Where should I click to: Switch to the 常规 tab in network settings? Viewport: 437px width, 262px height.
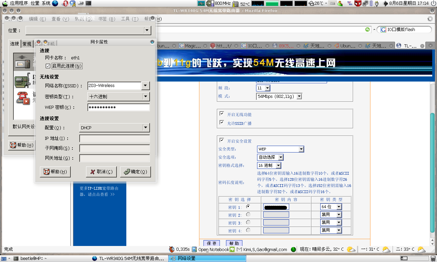click(27, 44)
